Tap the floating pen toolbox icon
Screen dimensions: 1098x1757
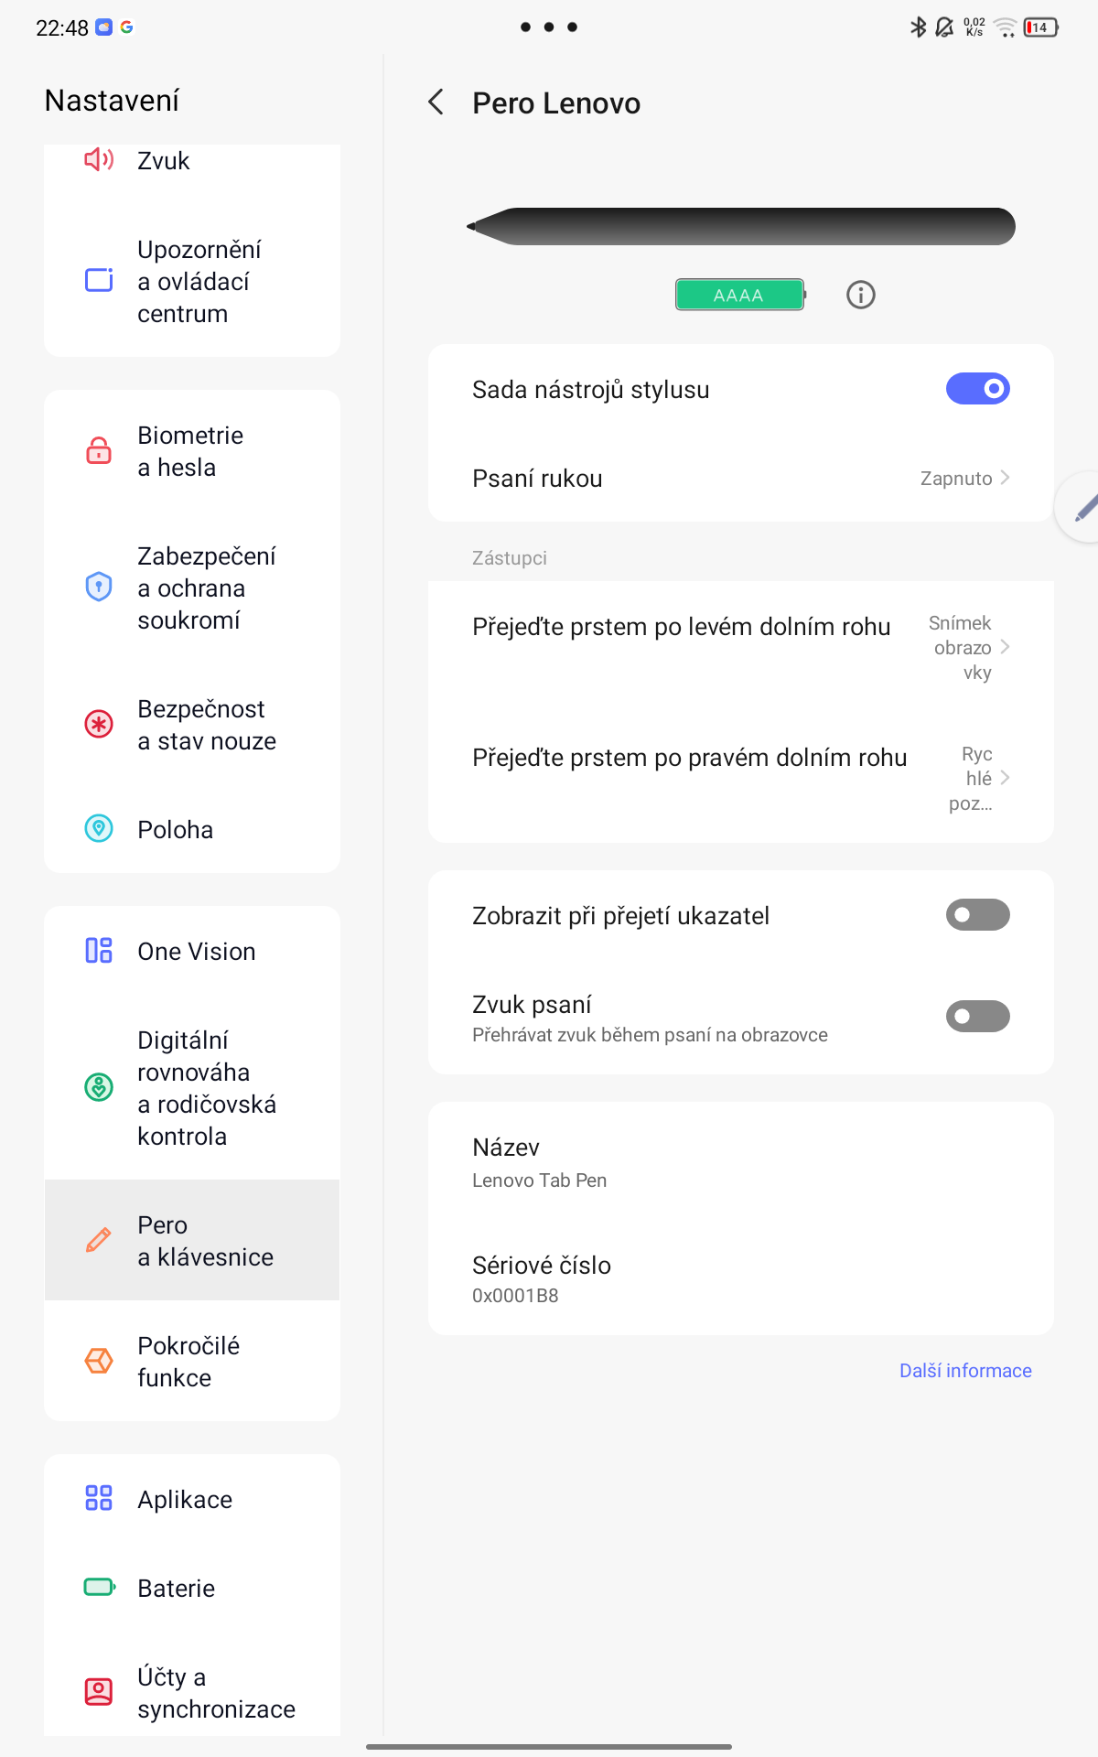pyautogui.click(x=1083, y=508)
